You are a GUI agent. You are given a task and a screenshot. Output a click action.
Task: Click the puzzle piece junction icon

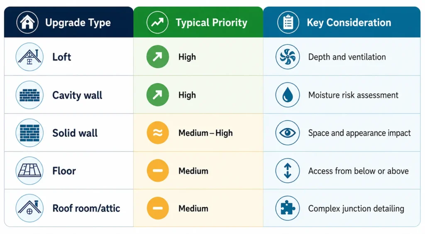coord(288,208)
